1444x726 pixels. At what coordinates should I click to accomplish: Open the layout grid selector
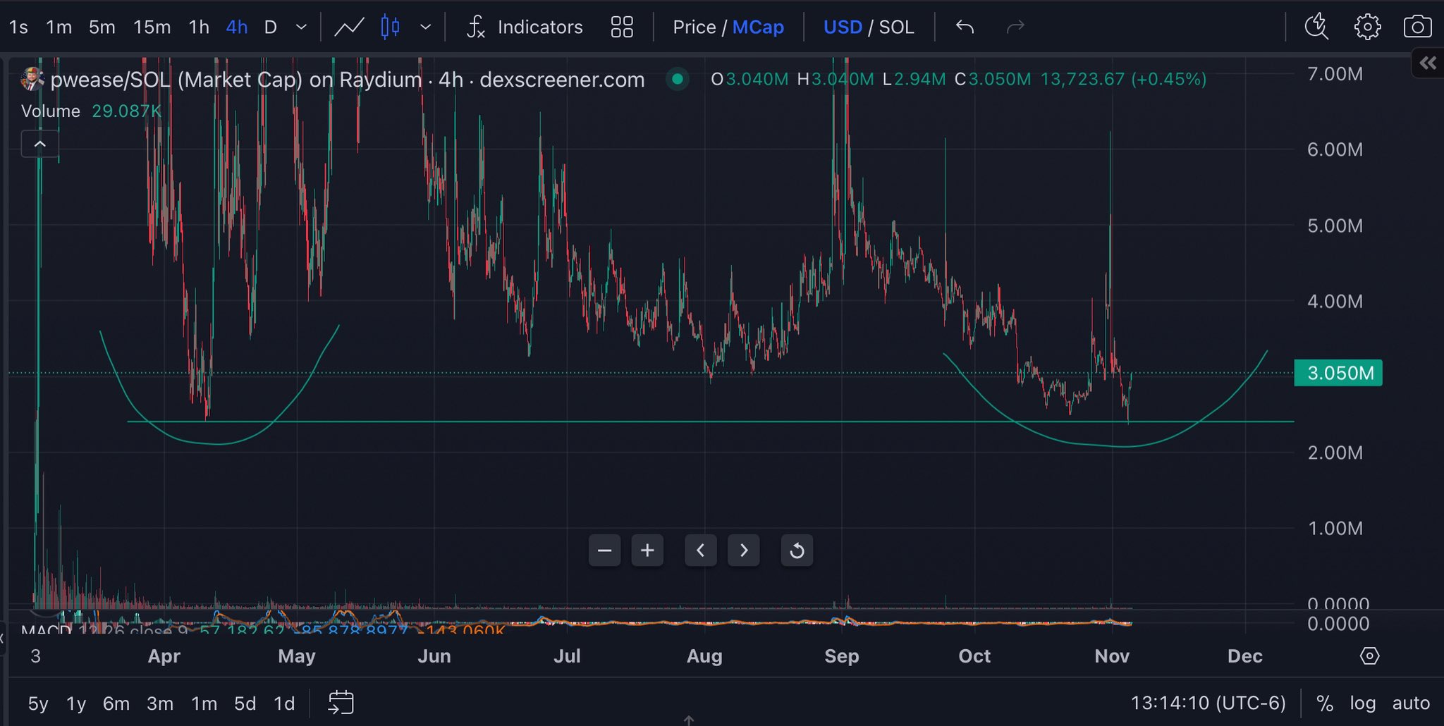coord(621,27)
